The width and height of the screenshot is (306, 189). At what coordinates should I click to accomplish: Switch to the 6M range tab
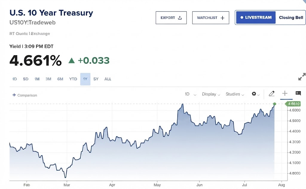point(60,79)
